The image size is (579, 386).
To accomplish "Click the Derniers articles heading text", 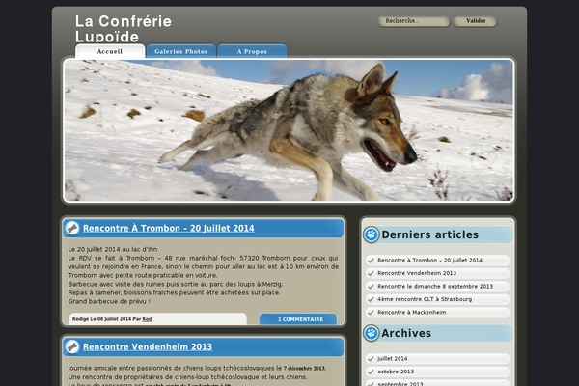I will point(429,234).
